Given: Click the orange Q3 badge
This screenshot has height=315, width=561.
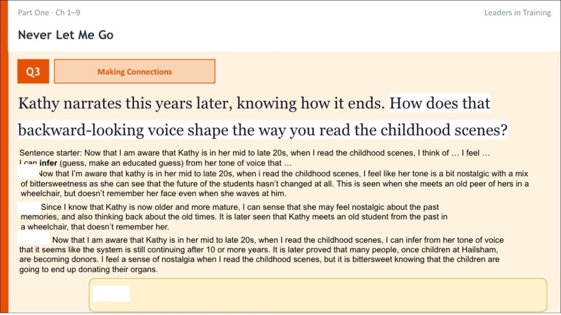Looking at the screenshot, I should tap(33, 71).
